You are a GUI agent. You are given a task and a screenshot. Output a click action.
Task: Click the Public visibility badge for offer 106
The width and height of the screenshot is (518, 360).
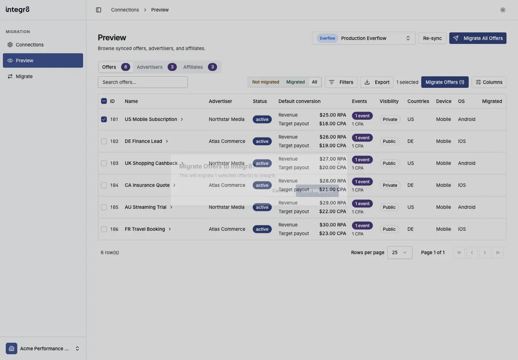[389, 229]
